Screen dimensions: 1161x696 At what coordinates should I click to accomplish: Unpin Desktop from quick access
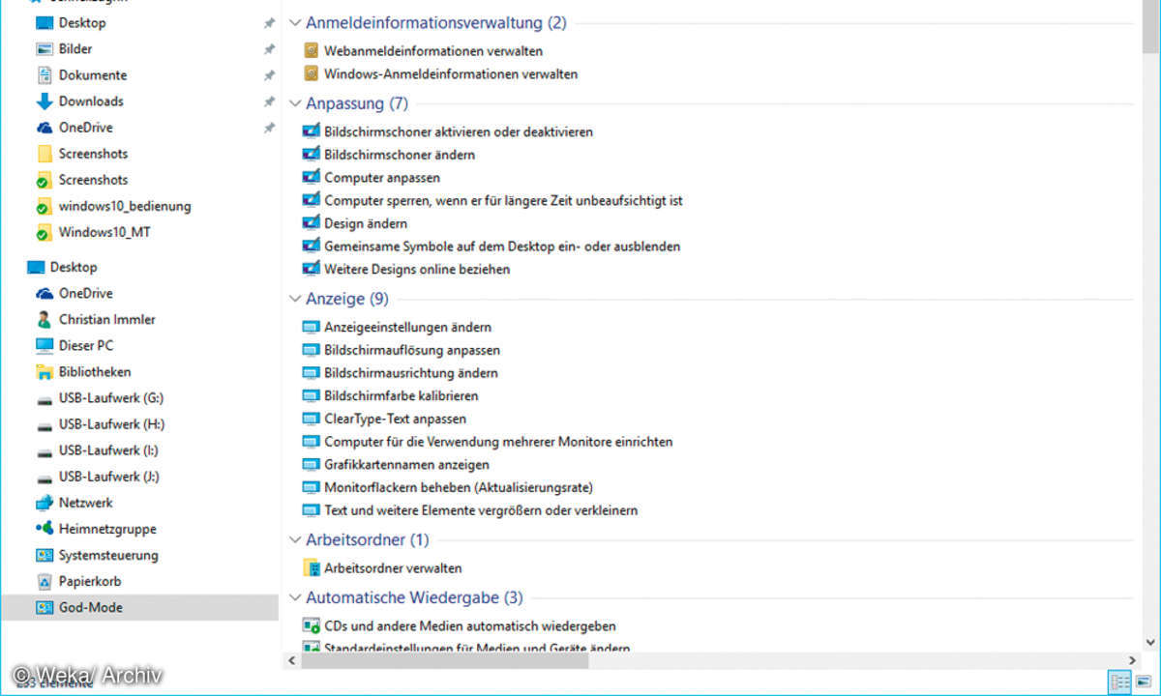(270, 23)
